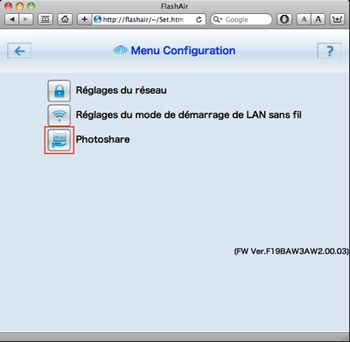Reload the page with the refresh icon
The image size is (350, 342).
[199, 19]
